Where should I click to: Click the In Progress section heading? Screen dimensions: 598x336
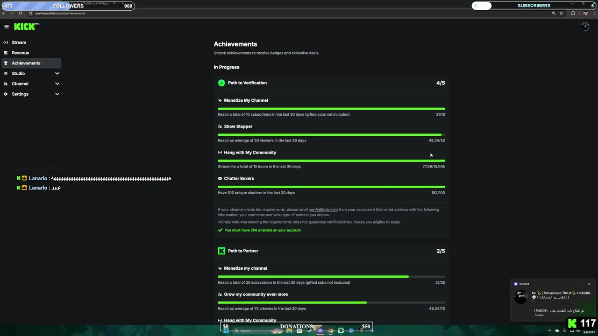tap(227, 67)
